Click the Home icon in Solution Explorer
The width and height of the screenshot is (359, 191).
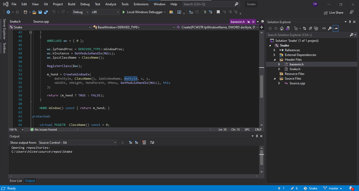(x=282, y=28)
